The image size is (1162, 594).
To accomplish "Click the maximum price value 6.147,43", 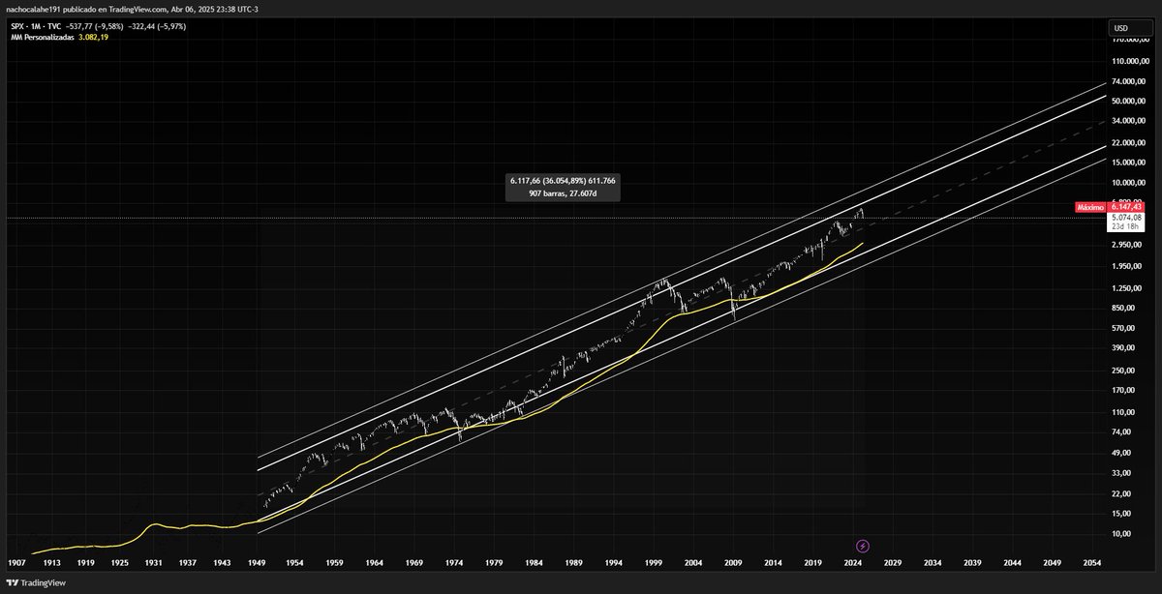I will click(1126, 207).
